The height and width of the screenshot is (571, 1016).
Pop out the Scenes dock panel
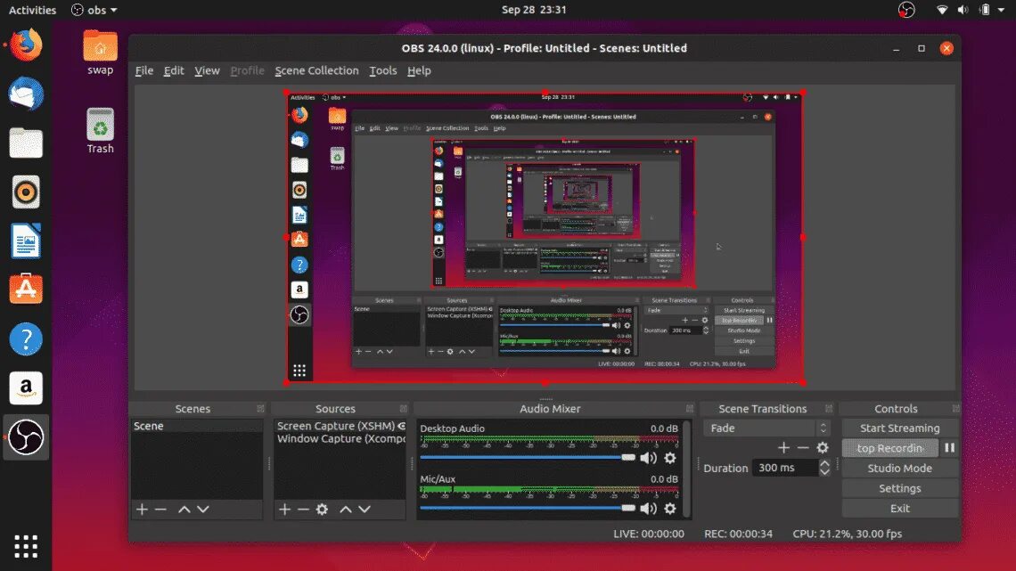pos(260,409)
